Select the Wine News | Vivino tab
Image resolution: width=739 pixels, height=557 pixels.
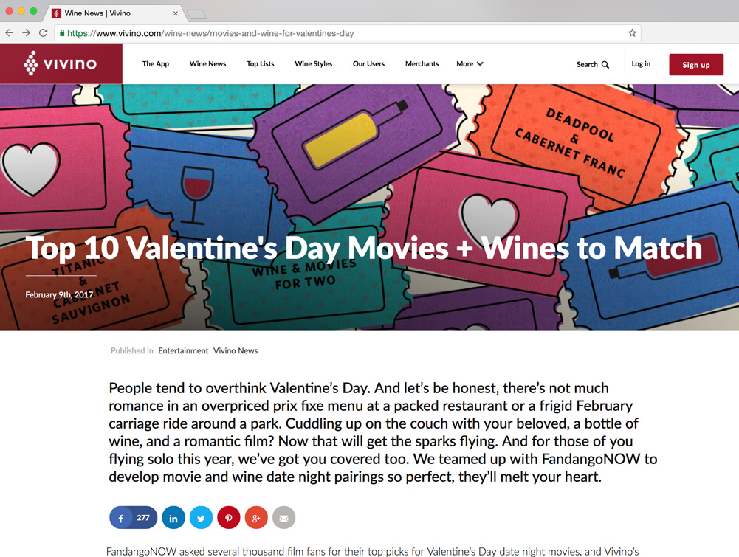pyautogui.click(x=114, y=13)
